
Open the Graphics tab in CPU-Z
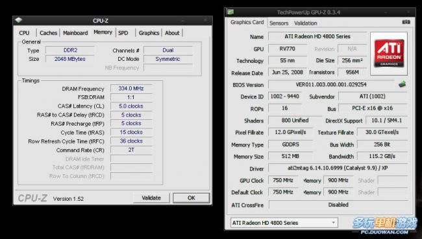[149, 33]
